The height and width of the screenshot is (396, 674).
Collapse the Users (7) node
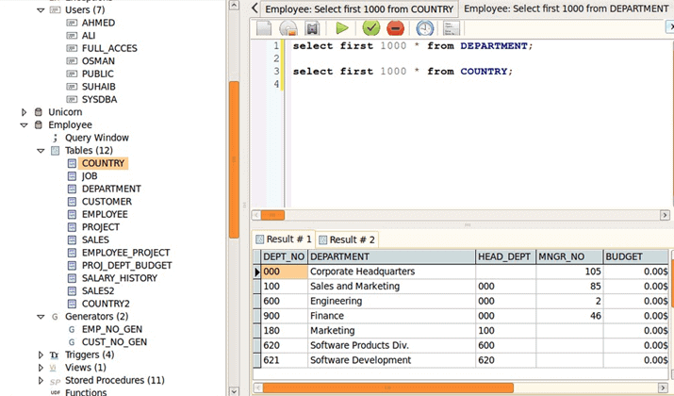point(41,9)
